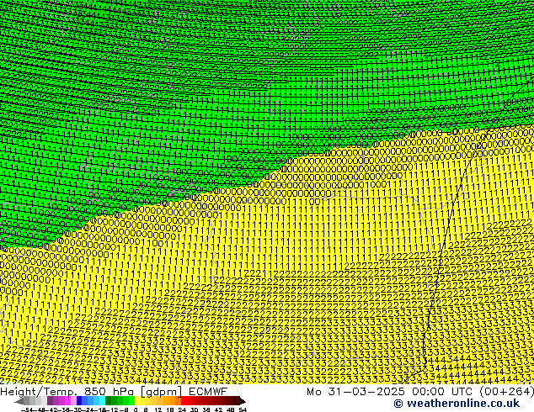
Task: Pick the gray swatch in the legend
Action: [34, 401]
